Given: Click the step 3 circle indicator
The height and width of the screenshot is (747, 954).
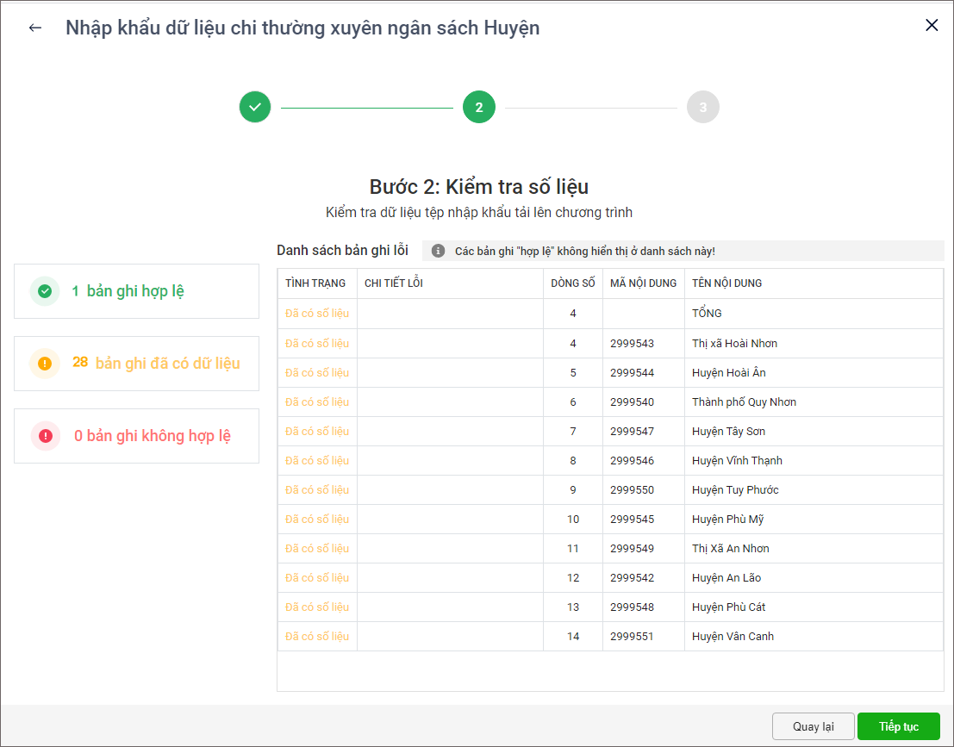Looking at the screenshot, I should [702, 108].
